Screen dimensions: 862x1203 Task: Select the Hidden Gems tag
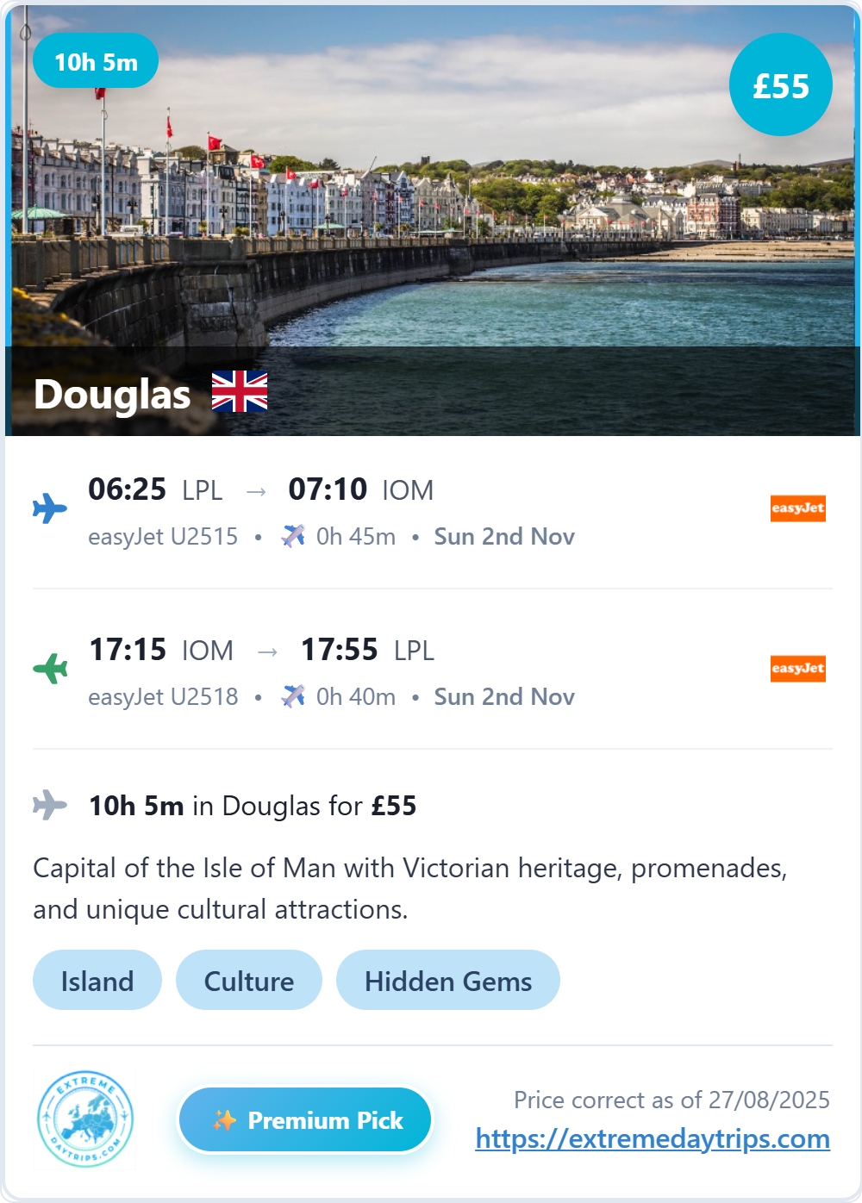tap(448, 981)
